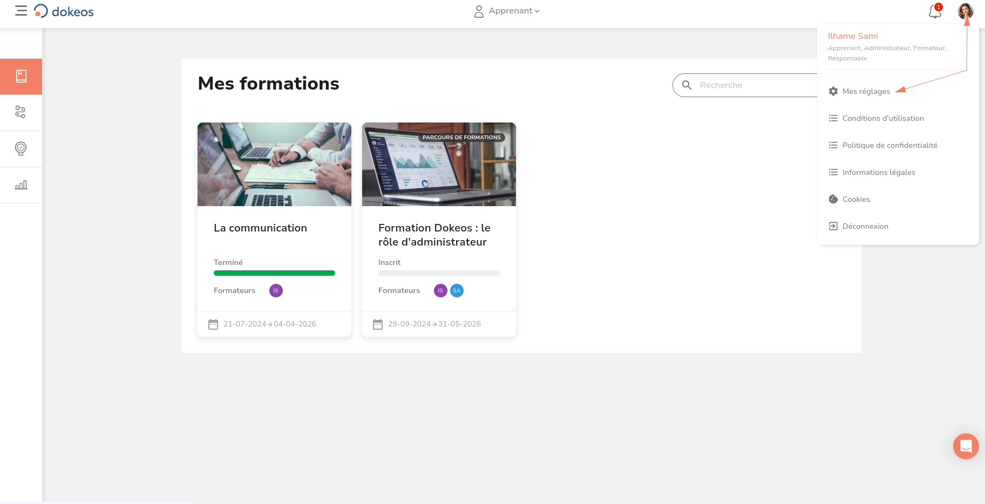Screen dimensions: 985x504
Task: Click the blue SA trainer avatar
Action: click(457, 291)
